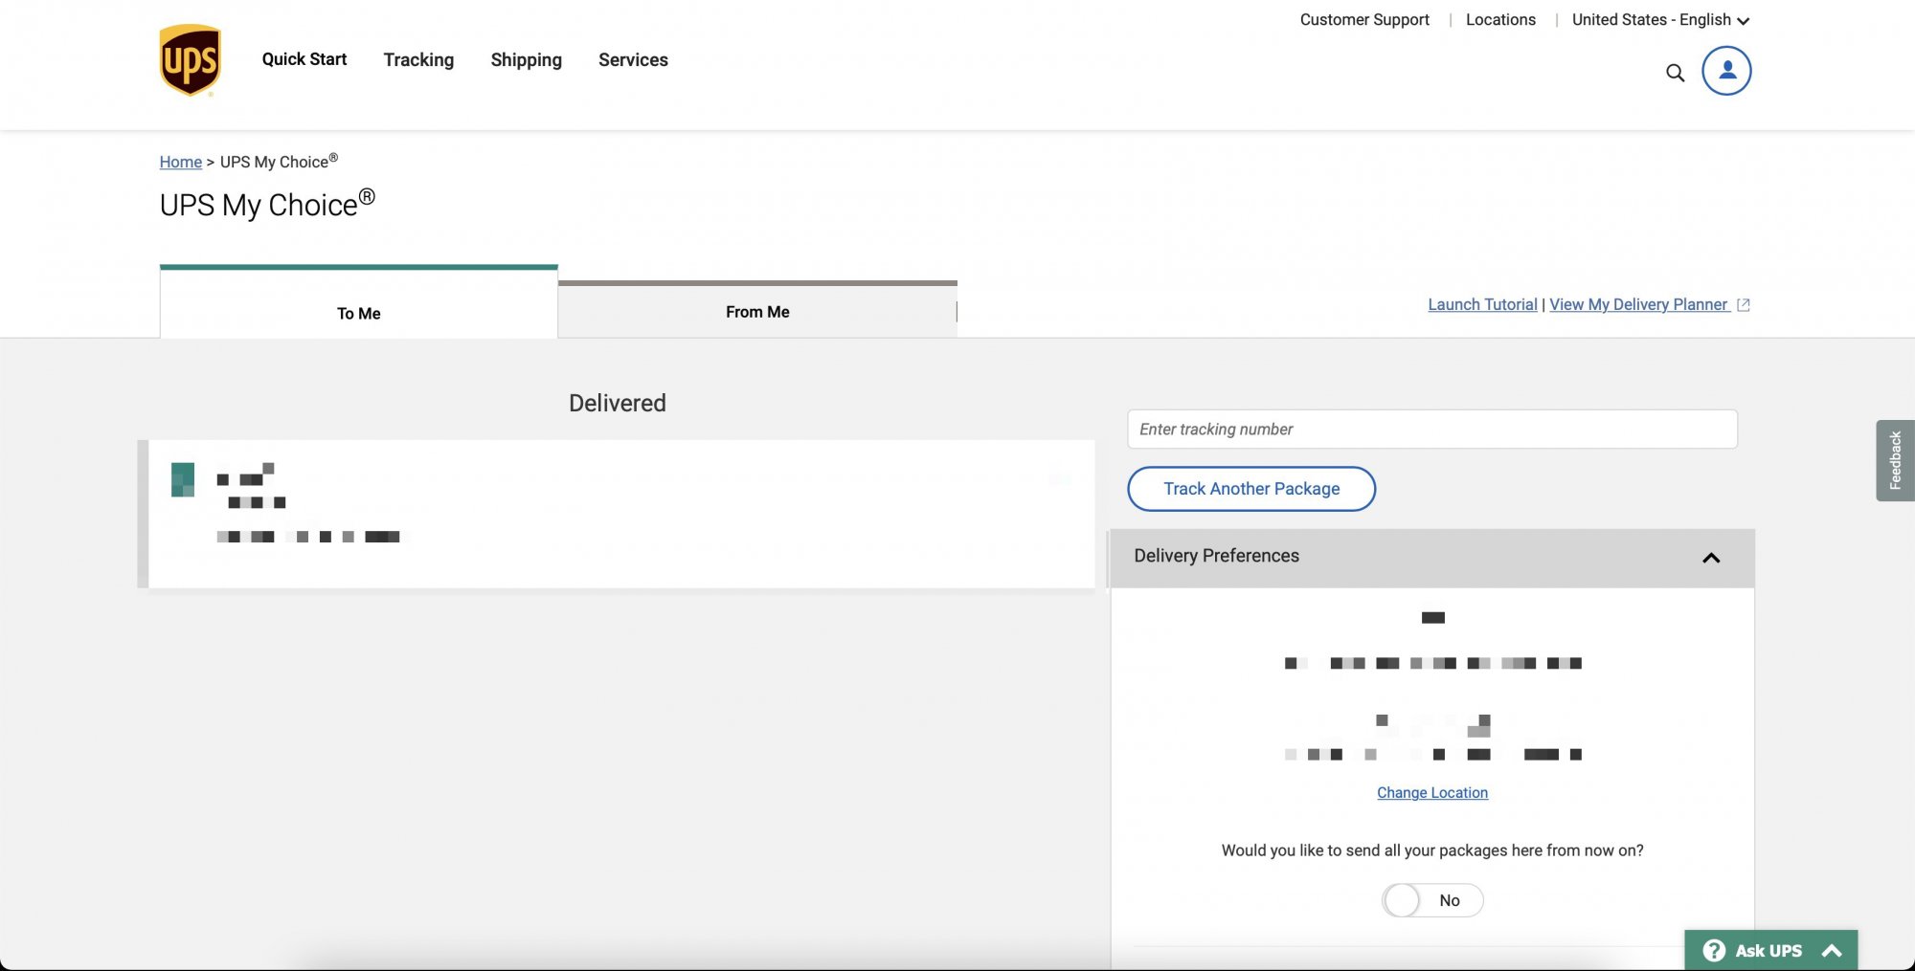Screen dimensions: 1915x971
Task: Open the Services menu
Action: tap(633, 59)
